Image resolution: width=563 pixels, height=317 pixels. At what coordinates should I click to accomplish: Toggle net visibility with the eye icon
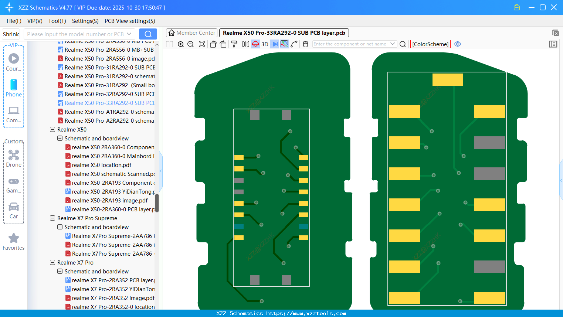(x=458, y=44)
